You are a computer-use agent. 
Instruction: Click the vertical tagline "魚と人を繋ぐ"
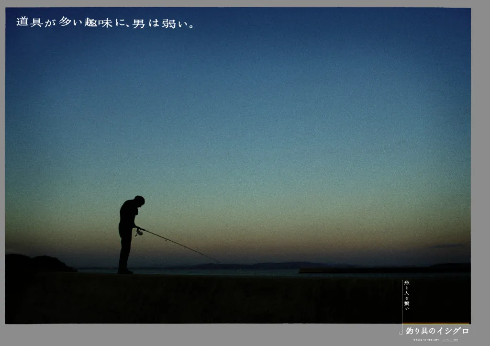click(407, 295)
